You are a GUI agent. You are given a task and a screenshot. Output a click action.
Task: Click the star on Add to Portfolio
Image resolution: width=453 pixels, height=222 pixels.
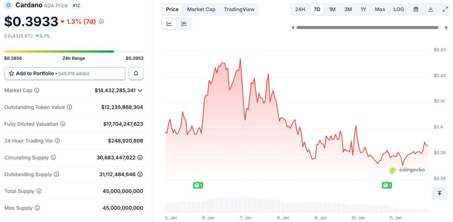pos(12,73)
